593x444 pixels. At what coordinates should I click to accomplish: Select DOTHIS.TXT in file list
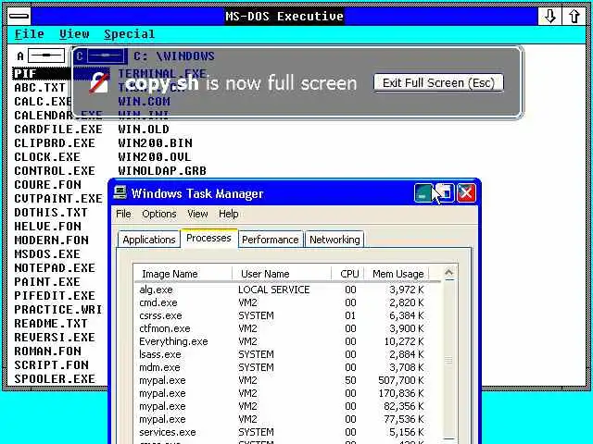point(51,213)
